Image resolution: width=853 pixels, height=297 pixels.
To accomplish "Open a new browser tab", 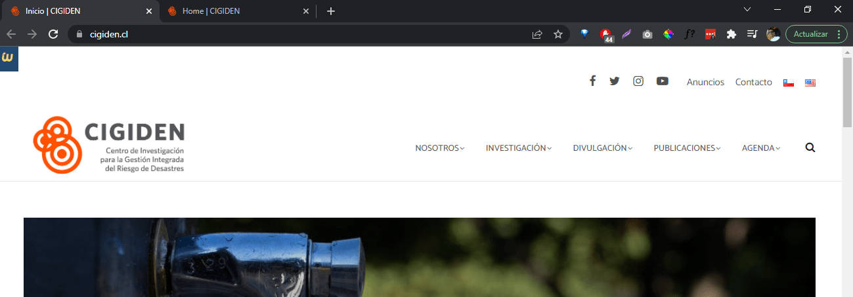I will [x=331, y=11].
